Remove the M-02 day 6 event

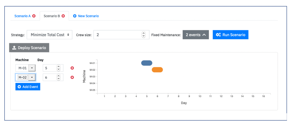(73, 77)
